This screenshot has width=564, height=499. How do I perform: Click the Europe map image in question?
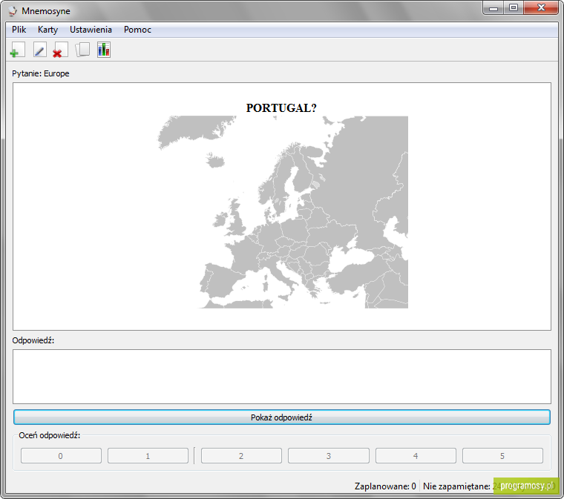point(282,212)
